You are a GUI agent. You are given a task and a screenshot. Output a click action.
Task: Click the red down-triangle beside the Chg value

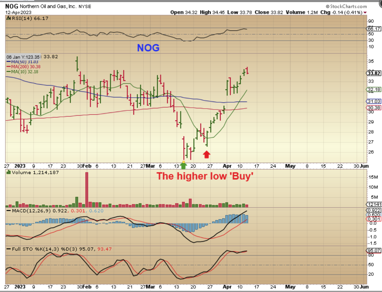365,12
